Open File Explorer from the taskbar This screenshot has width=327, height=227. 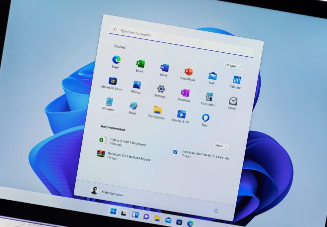pyautogui.click(x=158, y=218)
